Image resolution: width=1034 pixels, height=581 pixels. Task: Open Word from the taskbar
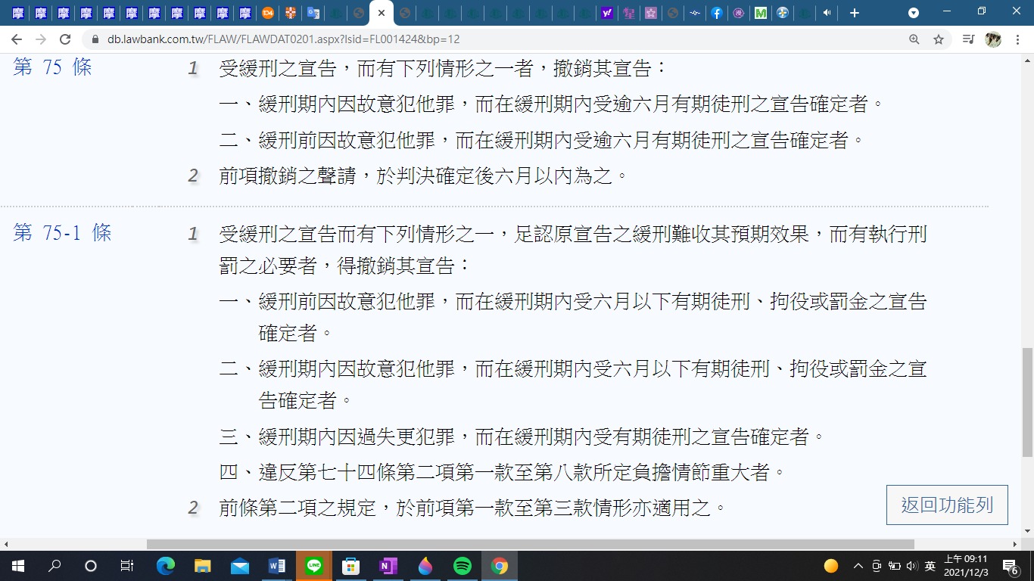click(x=276, y=566)
